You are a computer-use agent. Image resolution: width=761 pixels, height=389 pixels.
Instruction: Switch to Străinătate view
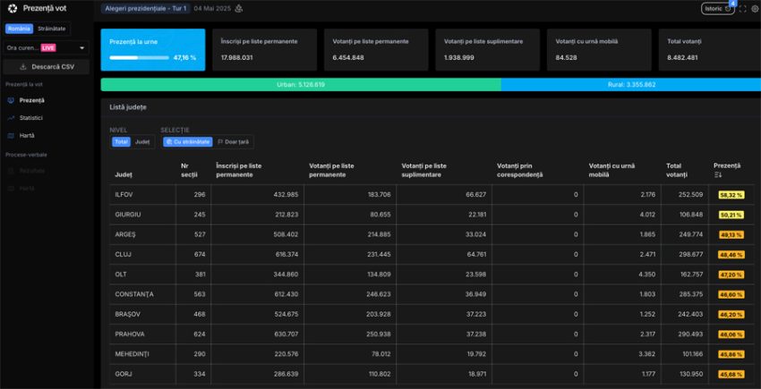pos(51,29)
